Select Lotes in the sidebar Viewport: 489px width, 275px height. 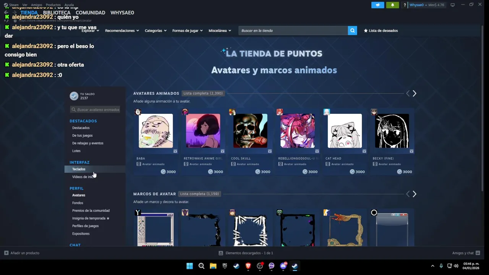pyautogui.click(x=76, y=151)
